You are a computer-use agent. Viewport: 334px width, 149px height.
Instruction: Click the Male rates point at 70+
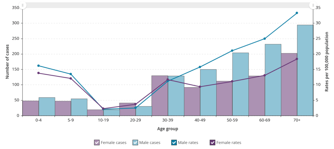[x=297, y=13]
